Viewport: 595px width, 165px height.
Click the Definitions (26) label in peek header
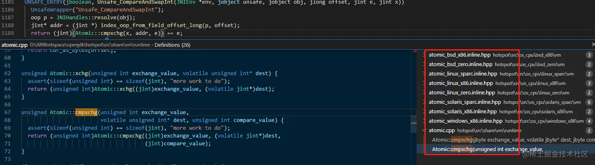172,44
